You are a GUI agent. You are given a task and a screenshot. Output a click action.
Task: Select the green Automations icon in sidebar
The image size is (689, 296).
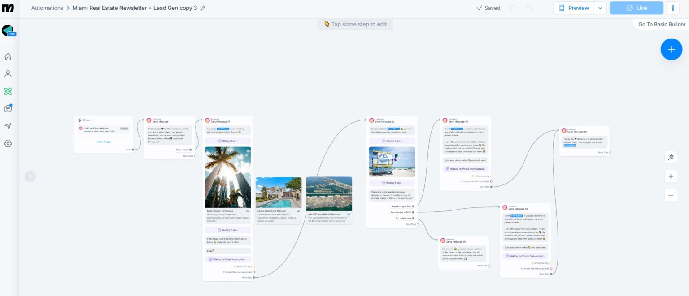click(x=8, y=91)
